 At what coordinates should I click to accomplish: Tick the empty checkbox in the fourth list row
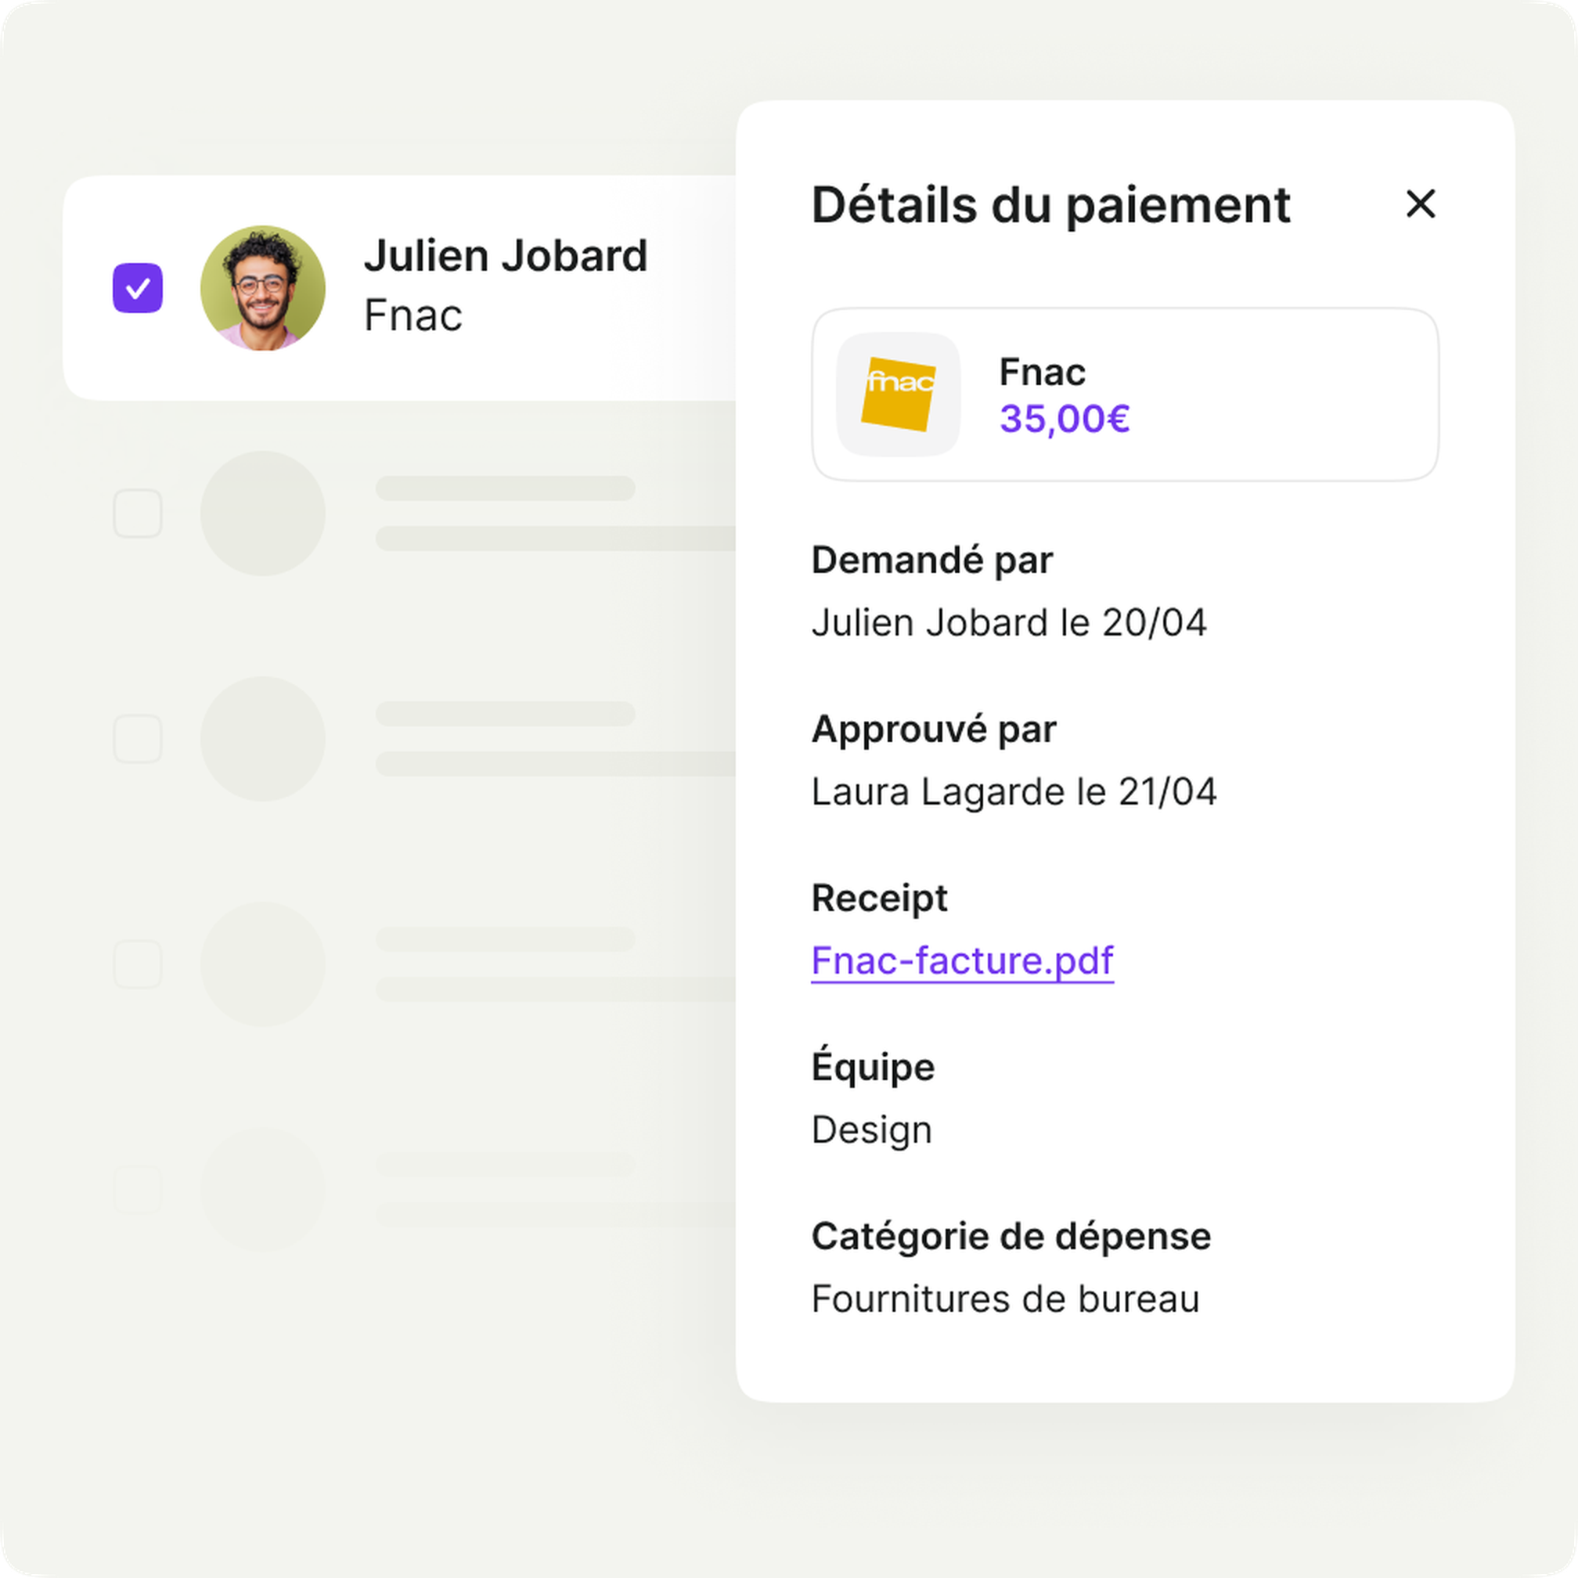pyautogui.click(x=137, y=964)
